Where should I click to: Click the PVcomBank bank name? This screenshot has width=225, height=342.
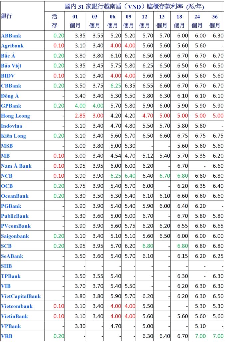click(16, 226)
